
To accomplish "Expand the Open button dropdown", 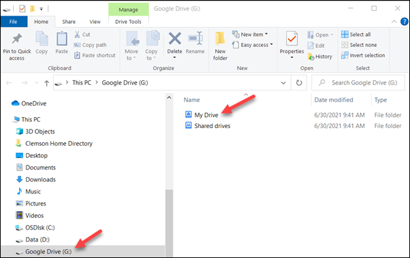I will click(x=332, y=35).
